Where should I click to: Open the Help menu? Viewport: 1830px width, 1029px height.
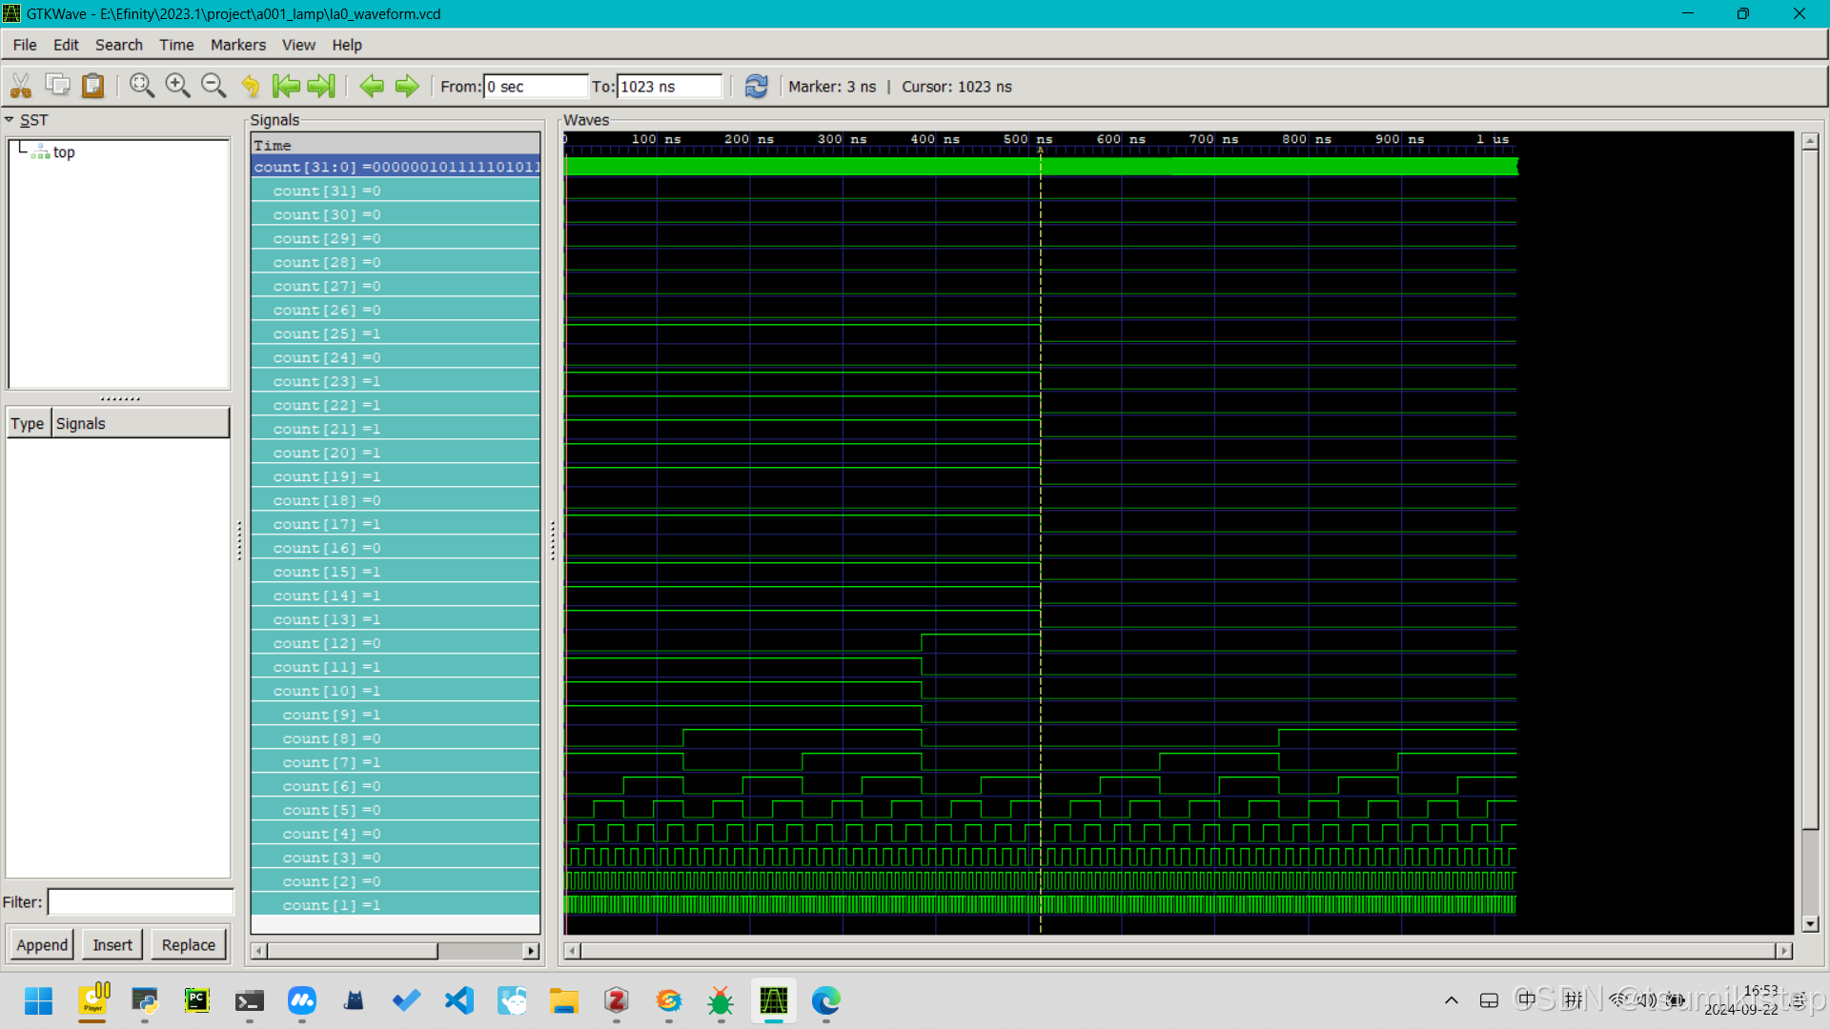(x=347, y=45)
